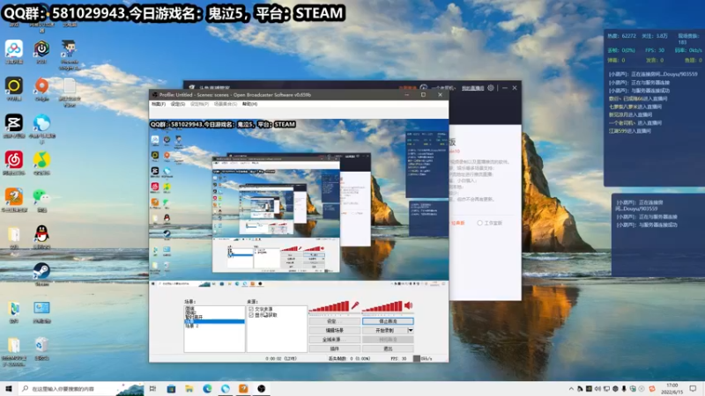Screen dimensions: 705x396
Task: Open dropdown arrow beside 开始录制
Action: (410, 330)
